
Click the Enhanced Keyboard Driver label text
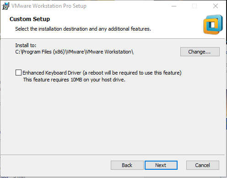point(102,73)
